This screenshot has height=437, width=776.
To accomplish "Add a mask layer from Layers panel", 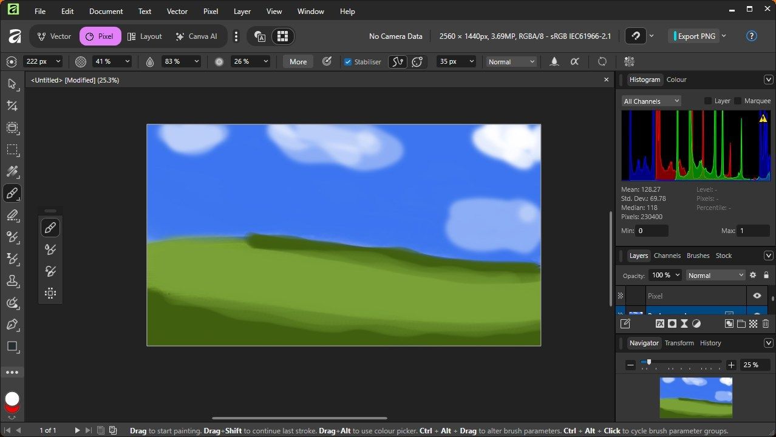I will [x=672, y=324].
